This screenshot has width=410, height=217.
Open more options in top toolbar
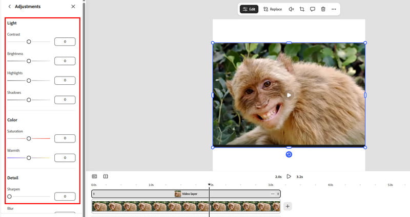tap(334, 9)
